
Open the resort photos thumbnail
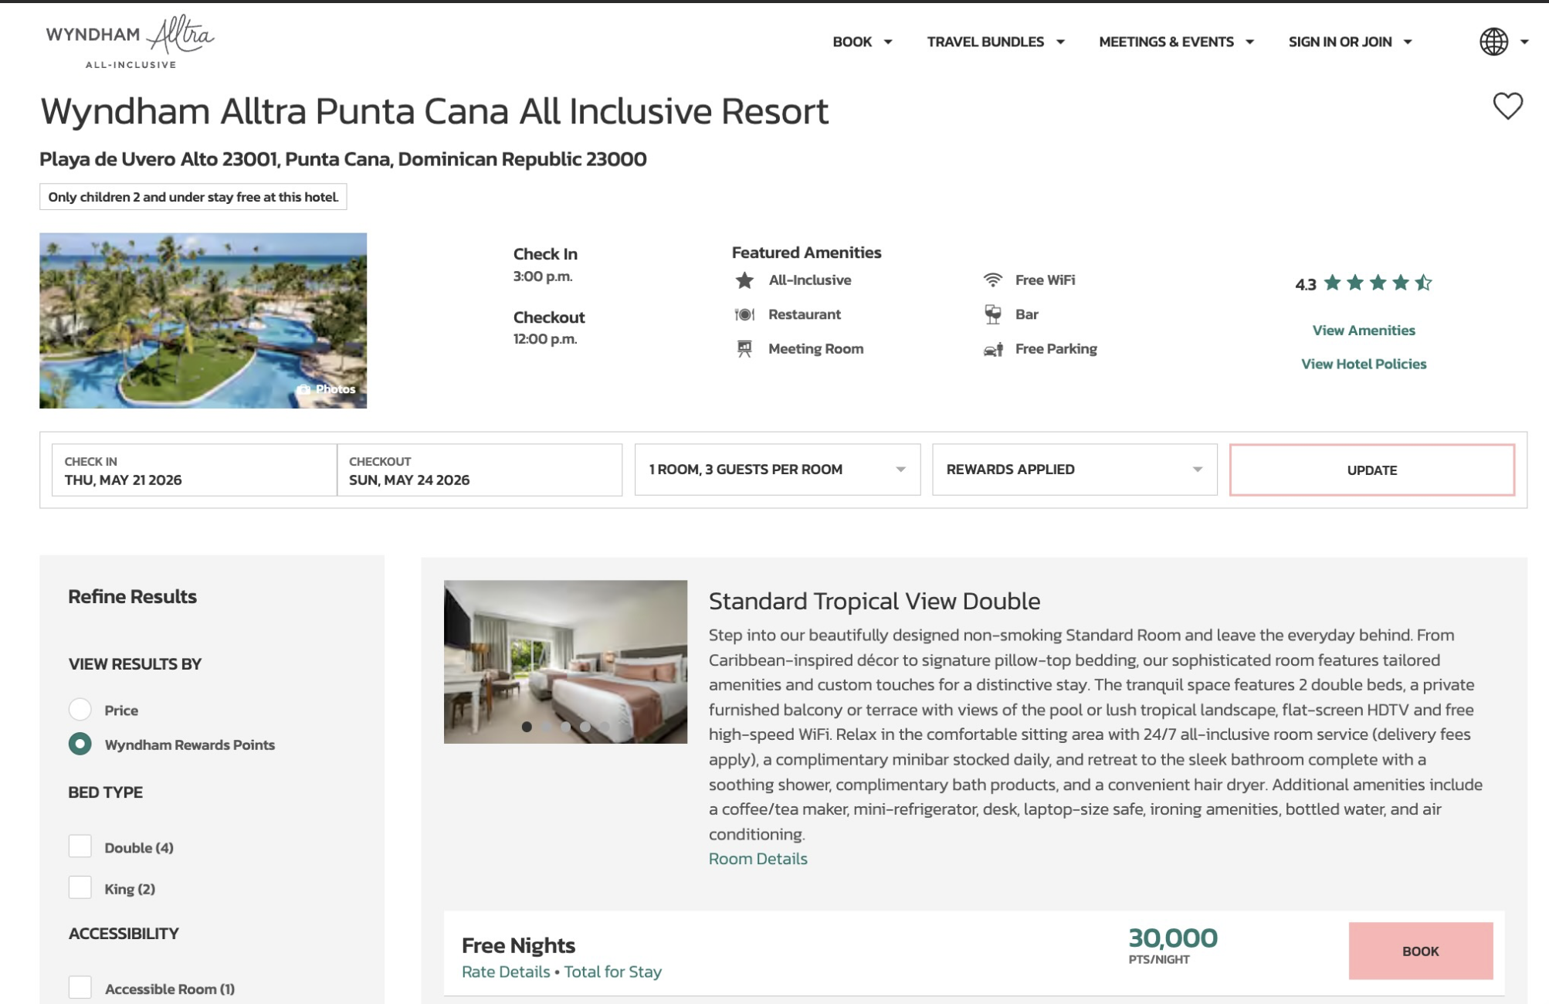[x=203, y=321]
